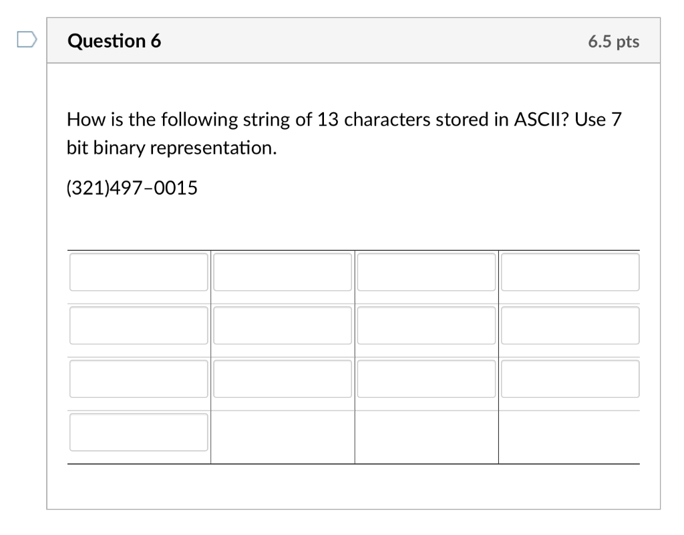The width and height of the screenshot is (684, 535).
Task: Click the answer box for the second digit 1
Action: point(570,379)
